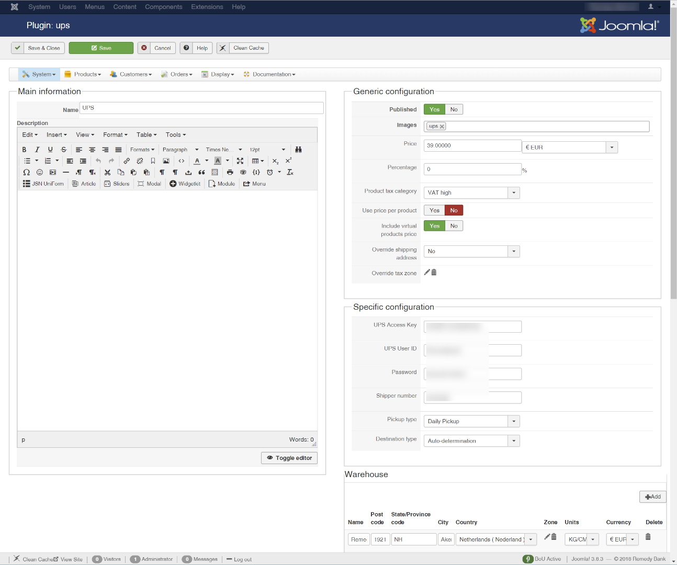Image resolution: width=677 pixels, height=565 pixels.
Task: Insert an emoticon
Action: (x=40, y=172)
